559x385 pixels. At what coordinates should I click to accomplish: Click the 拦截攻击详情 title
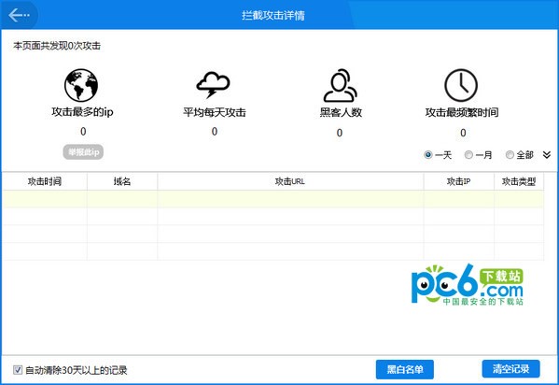pyautogui.click(x=273, y=15)
